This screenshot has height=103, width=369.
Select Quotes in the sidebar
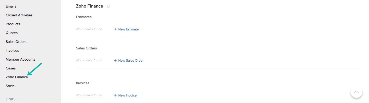(x=12, y=33)
